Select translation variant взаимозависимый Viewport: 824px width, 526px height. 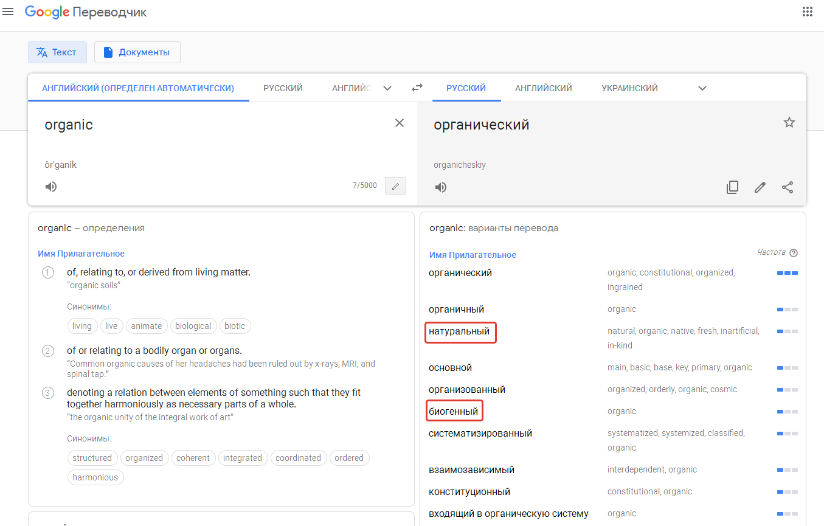pos(472,470)
